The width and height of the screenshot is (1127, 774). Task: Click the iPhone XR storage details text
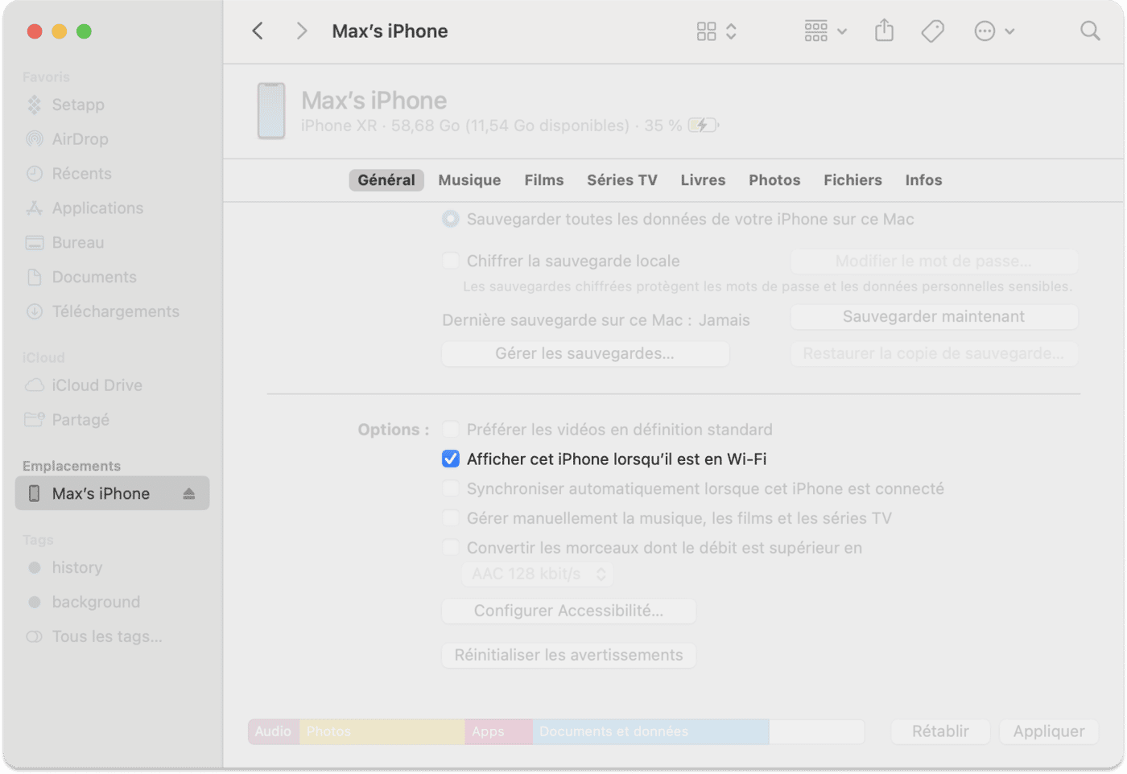pos(491,126)
